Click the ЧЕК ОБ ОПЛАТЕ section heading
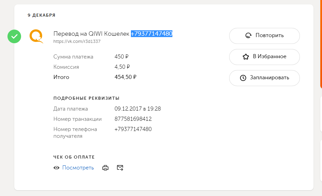 pos(74,157)
